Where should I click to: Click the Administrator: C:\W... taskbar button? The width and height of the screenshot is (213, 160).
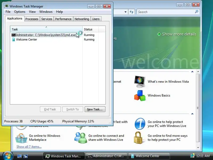pyautogui.click(x=106, y=156)
